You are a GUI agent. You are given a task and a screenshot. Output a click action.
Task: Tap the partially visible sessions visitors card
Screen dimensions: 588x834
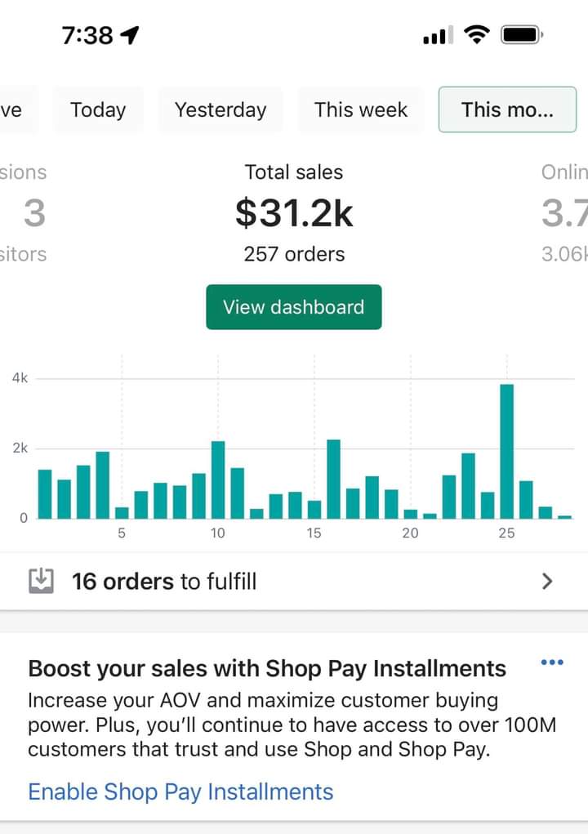(x=24, y=212)
